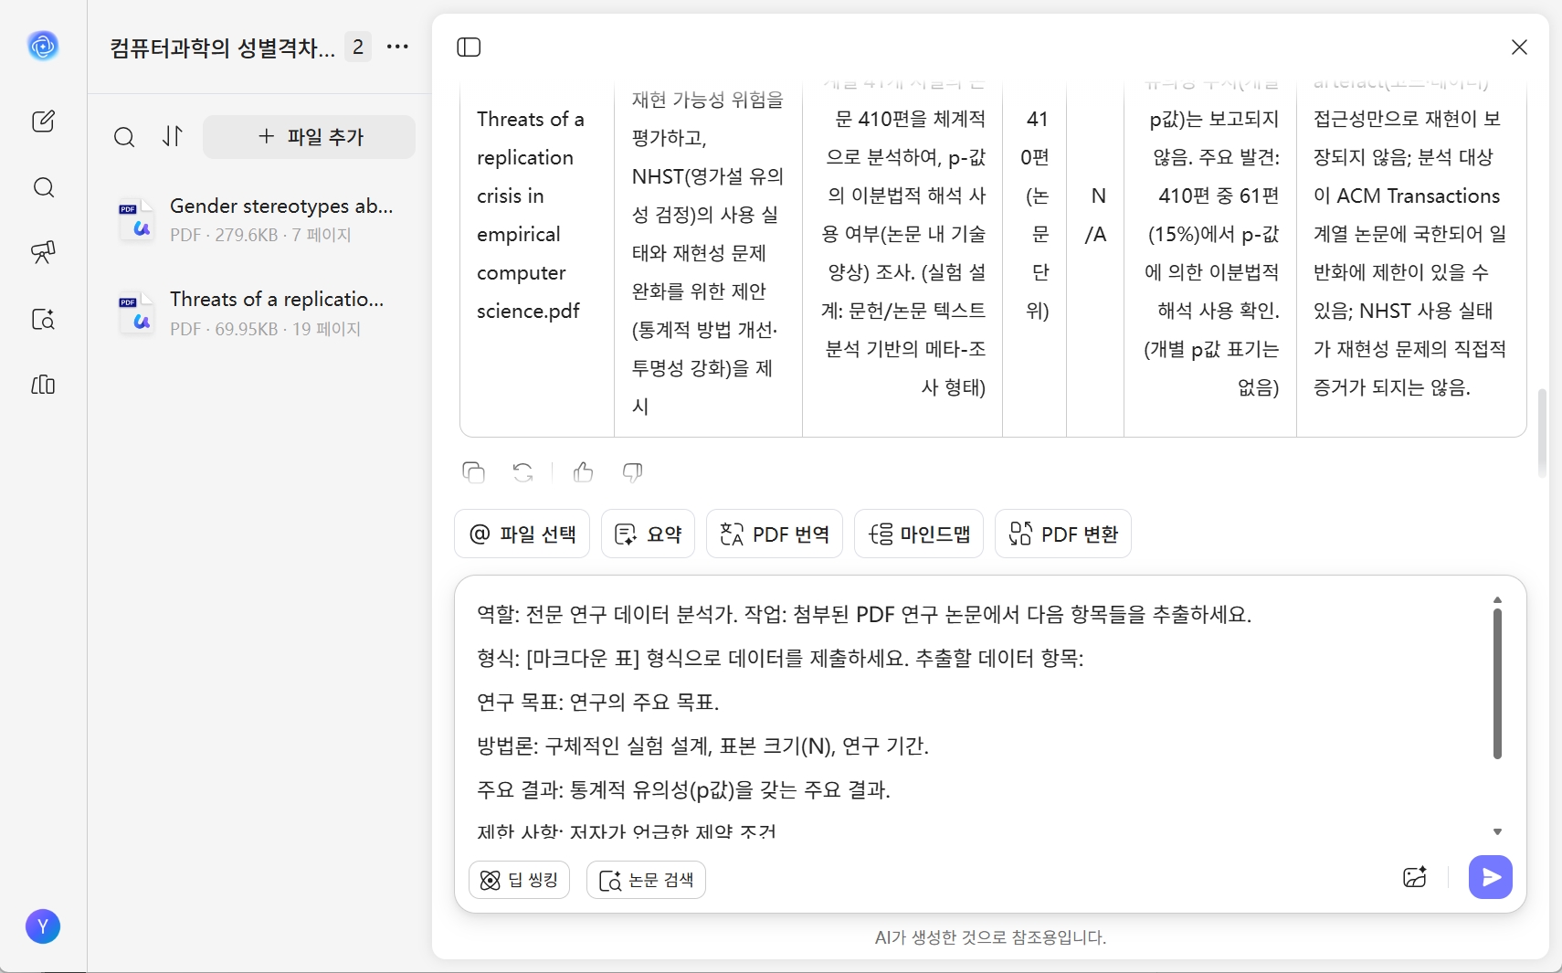Viewport: 1562px width, 973px height.
Task: Open the image upload icon near send button
Action: click(1414, 877)
